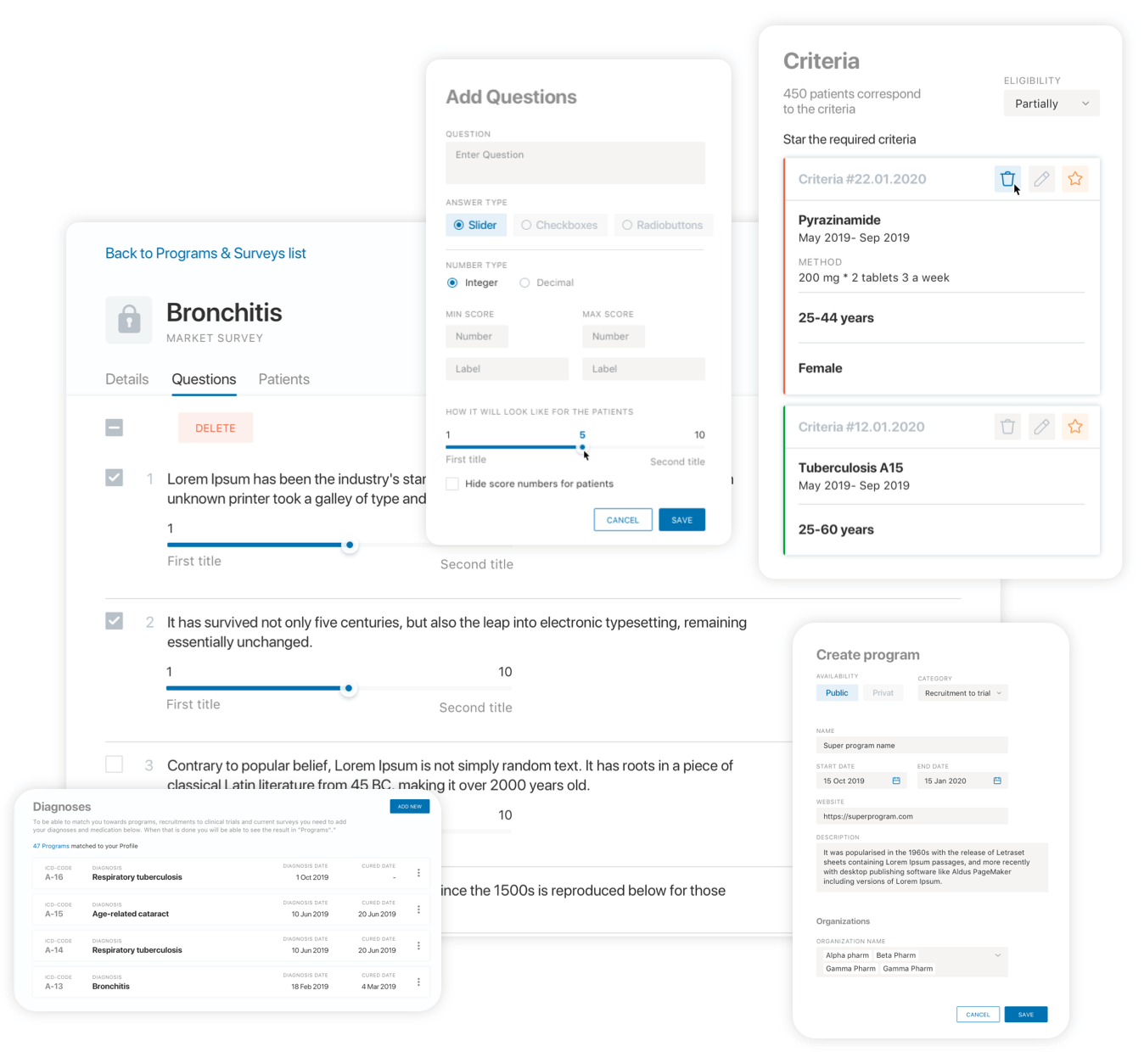Enable Hide score numbers for patients
This screenshot has width=1144, height=1052.
(x=452, y=484)
